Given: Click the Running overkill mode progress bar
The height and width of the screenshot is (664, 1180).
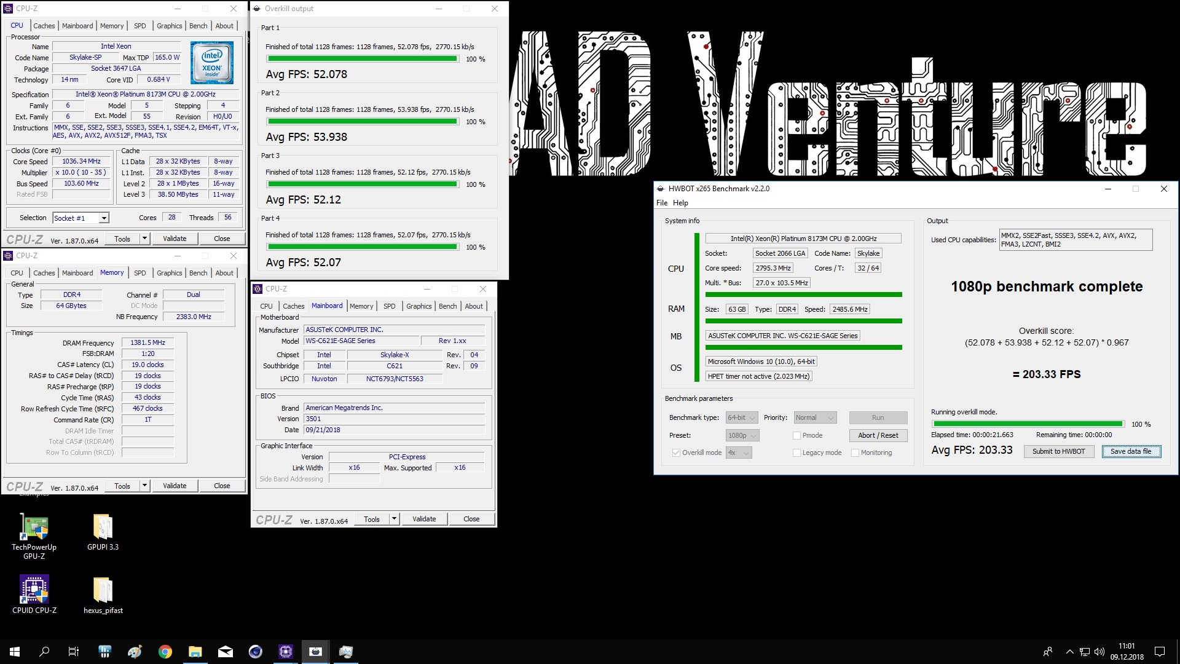Looking at the screenshot, I should pyautogui.click(x=1028, y=424).
